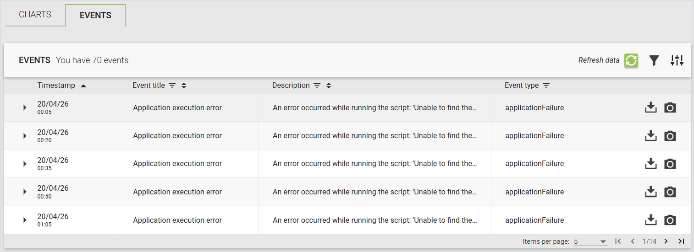Image resolution: width=694 pixels, height=252 pixels.
Task: Download the 00:05 event log
Action: pos(651,108)
